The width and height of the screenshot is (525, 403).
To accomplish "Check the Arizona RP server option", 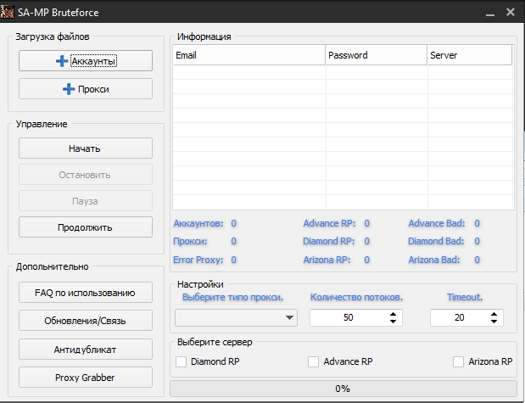I will (458, 361).
